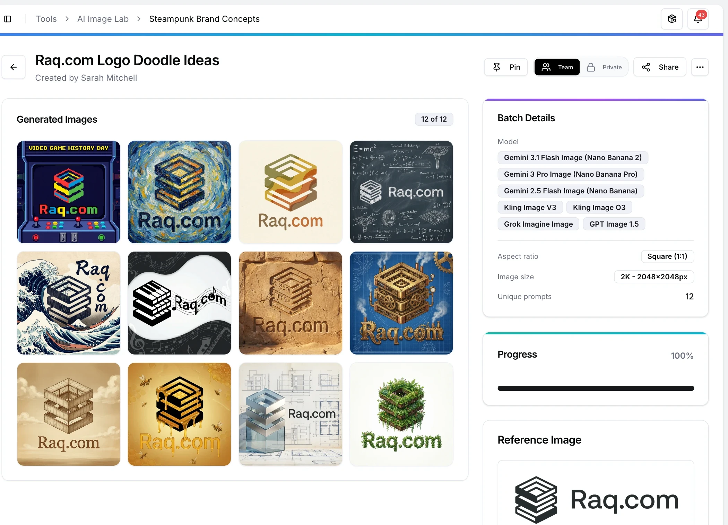Image resolution: width=728 pixels, height=525 pixels.
Task: Switch visibility to Private
Action: [x=604, y=67]
